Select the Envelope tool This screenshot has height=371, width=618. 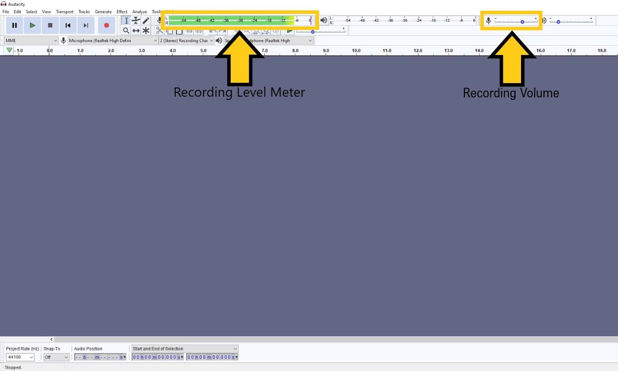(x=136, y=20)
